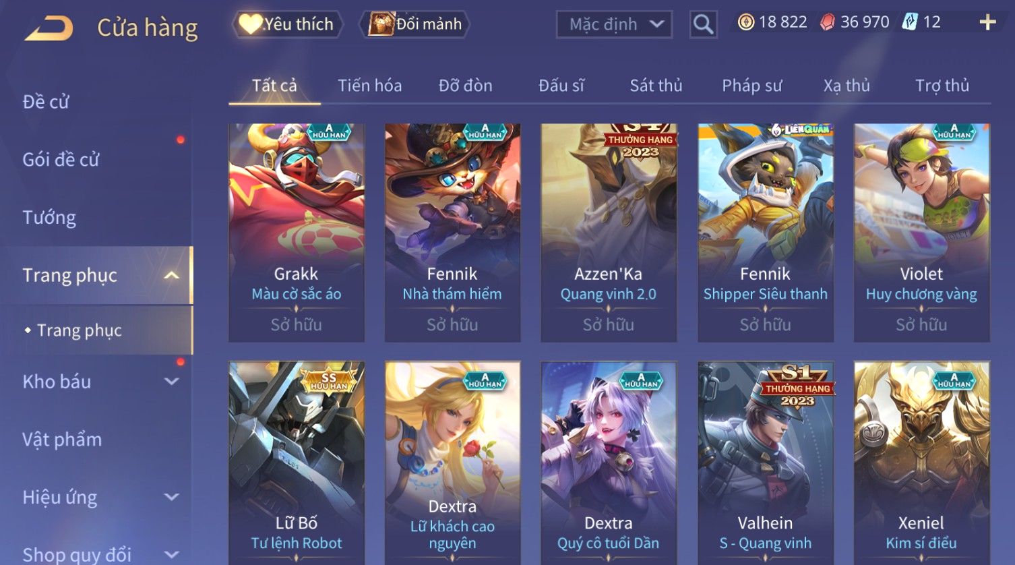
Task: Tap the plus icon to add currency
Action: point(987,22)
